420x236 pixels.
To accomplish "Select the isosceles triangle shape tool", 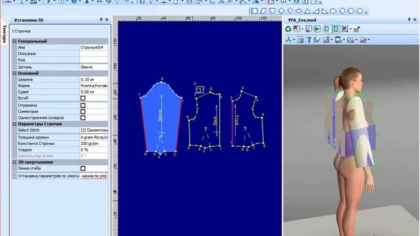I will pos(307,10).
